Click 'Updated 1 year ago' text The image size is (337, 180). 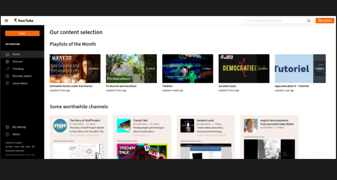[x=285, y=91]
